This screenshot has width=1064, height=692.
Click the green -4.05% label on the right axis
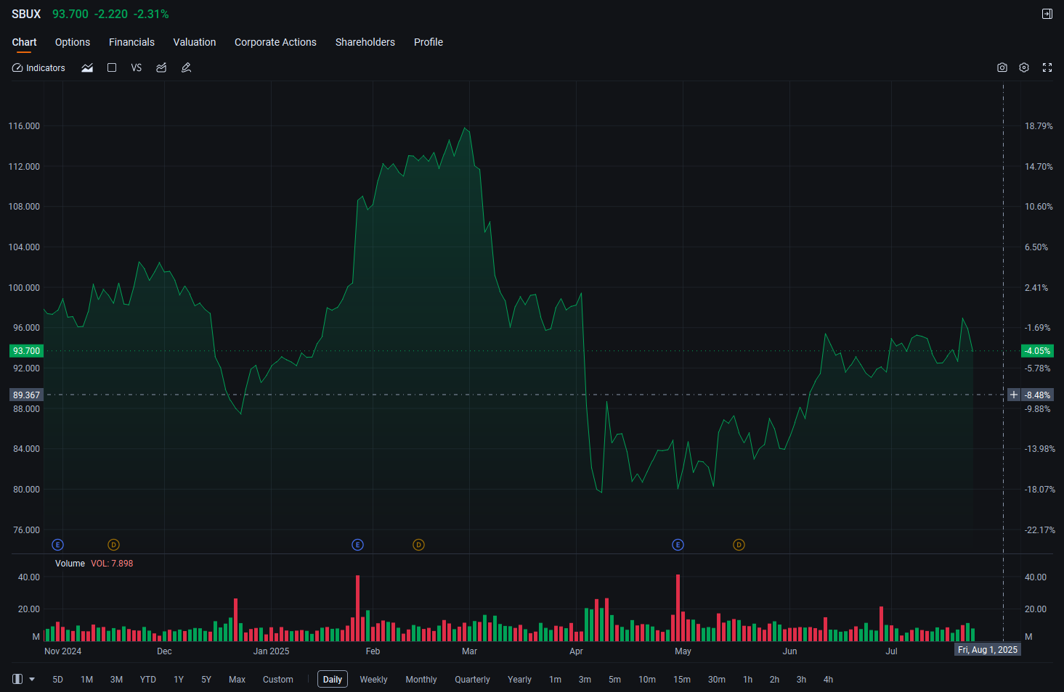[x=1037, y=351]
